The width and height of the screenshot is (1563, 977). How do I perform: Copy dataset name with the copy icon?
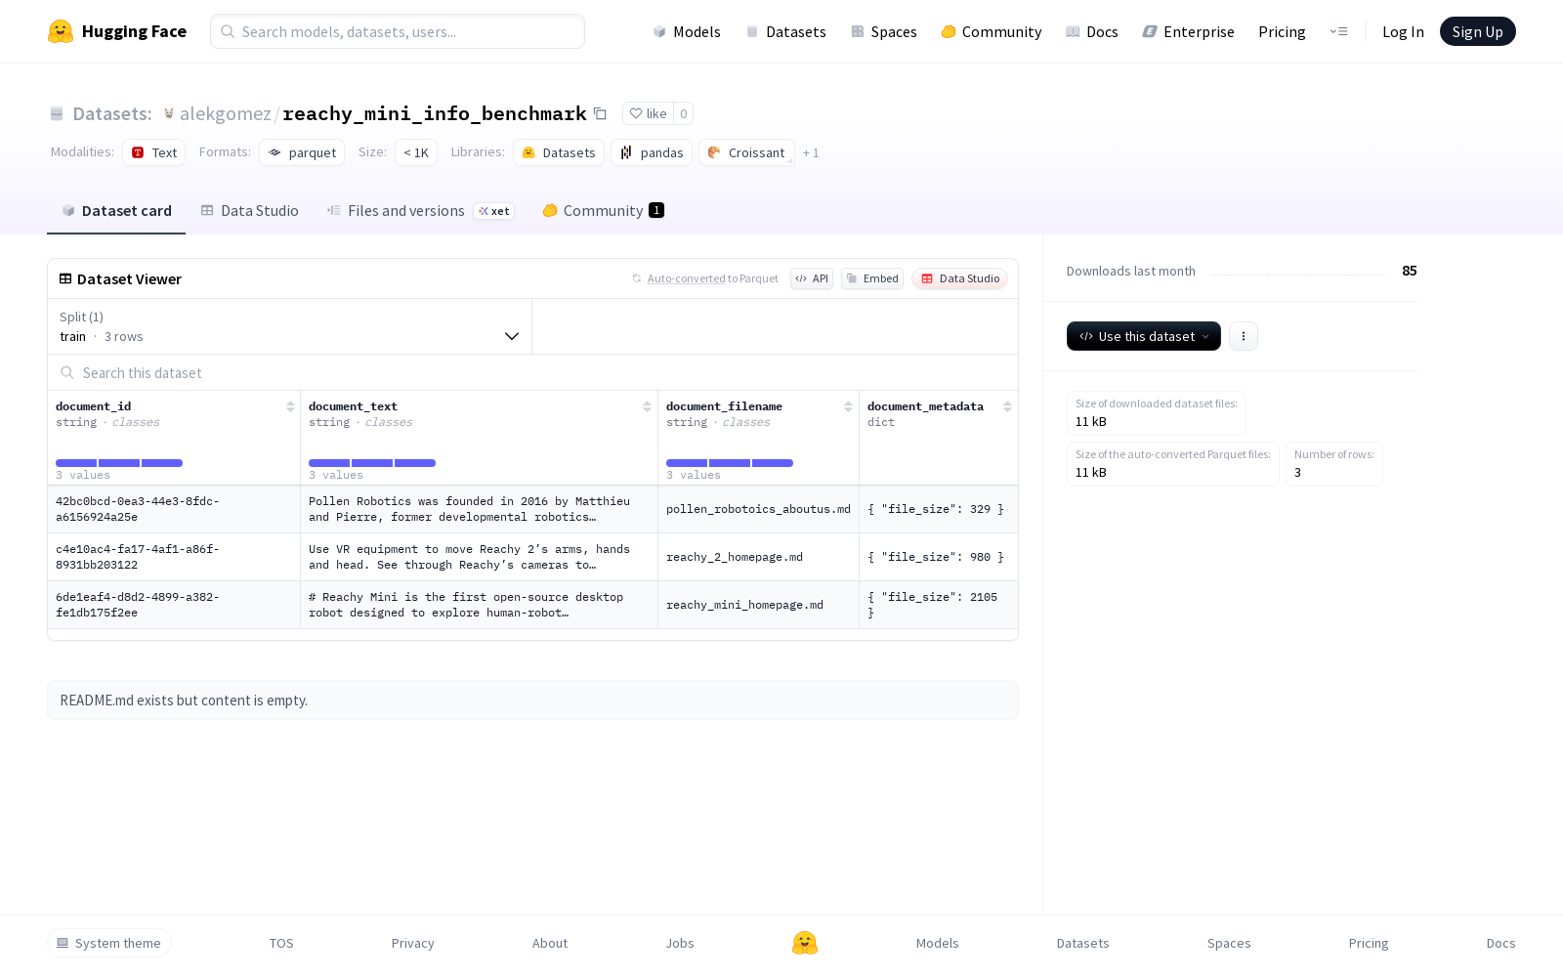[600, 113]
